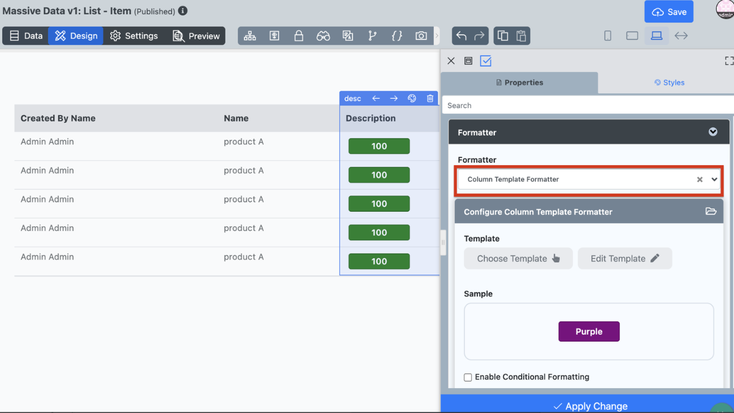Click the paste clipboard icon
The height and width of the screenshot is (413, 734).
[x=521, y=36]
